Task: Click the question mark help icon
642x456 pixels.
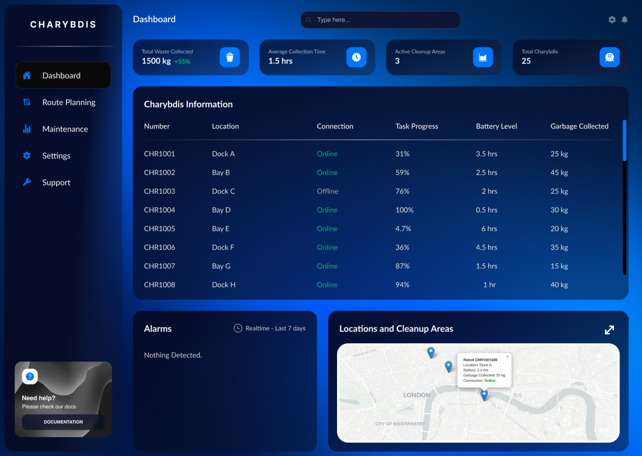Action: [x=30, y=376]
